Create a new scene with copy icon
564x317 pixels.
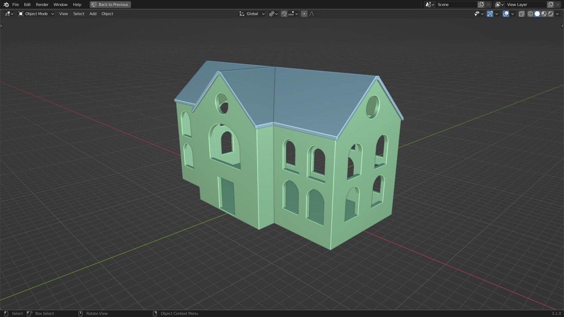pos(481,5)
